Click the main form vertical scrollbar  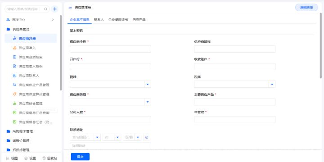tap(321, 45)
